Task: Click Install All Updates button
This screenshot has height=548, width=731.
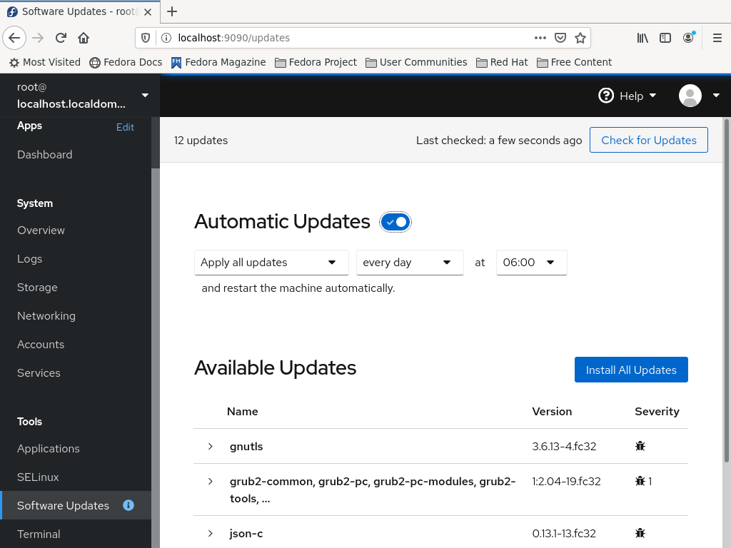Action: [631, 370]
